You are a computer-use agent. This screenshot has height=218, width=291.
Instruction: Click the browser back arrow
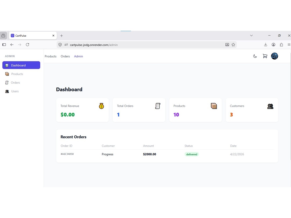point(12,45)
